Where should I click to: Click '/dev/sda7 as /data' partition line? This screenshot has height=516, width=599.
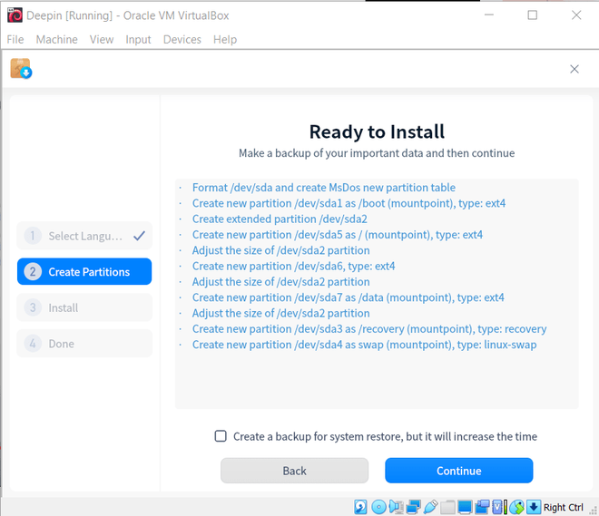(x=348, y=297)
